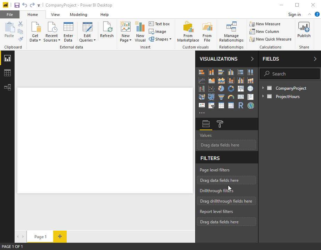Expand the CompanyProject table in Fields
The width and height of the screenshot is (321, 250).
[x=263, y=88]
